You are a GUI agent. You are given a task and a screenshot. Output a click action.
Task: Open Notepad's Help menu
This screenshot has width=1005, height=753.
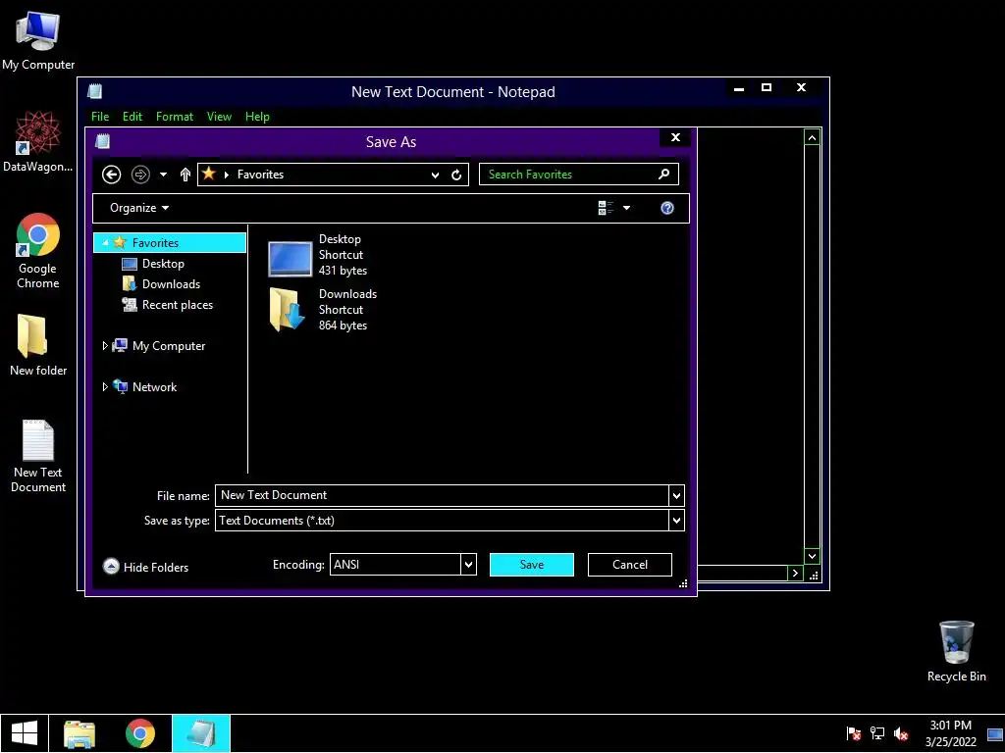pyautogui.click(x=257, y=117)
